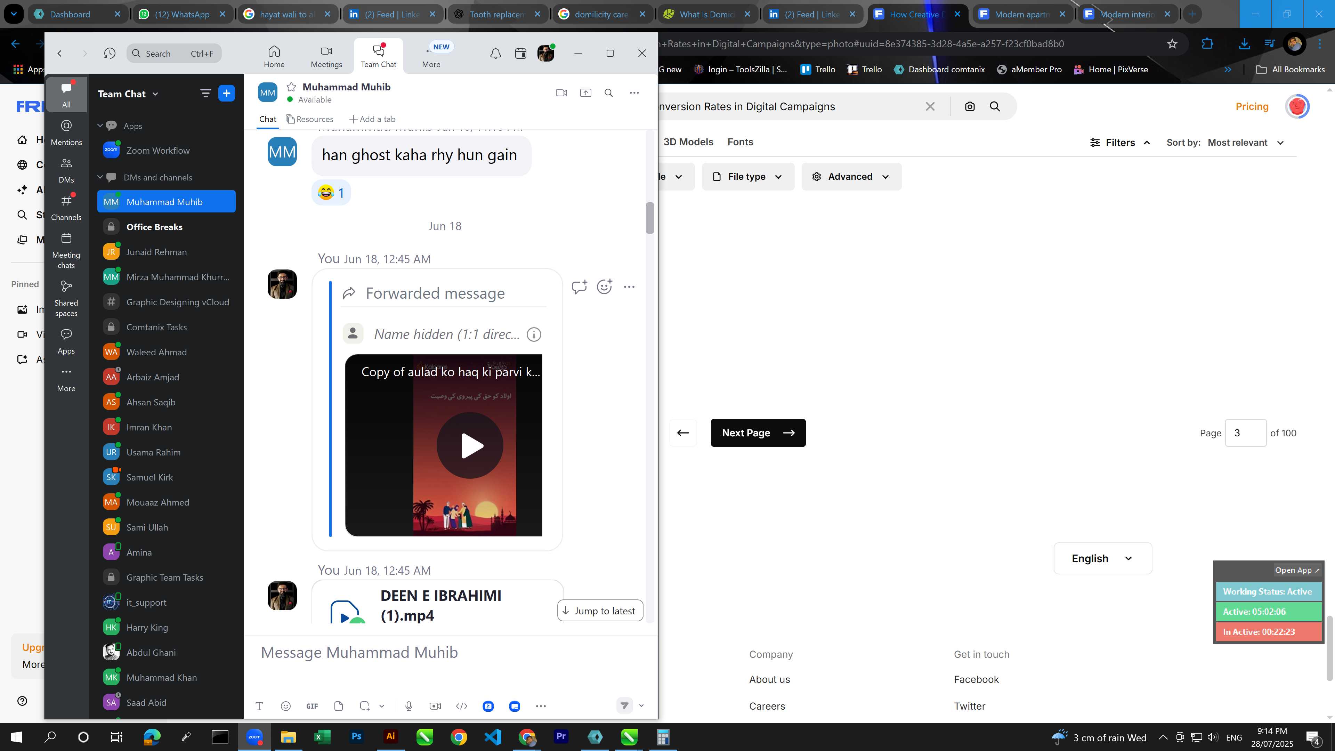Screen dimensions: 1335x751
Task: Open Zoom history clock icon
Action: pyautogui.click(x=110, y=53)
